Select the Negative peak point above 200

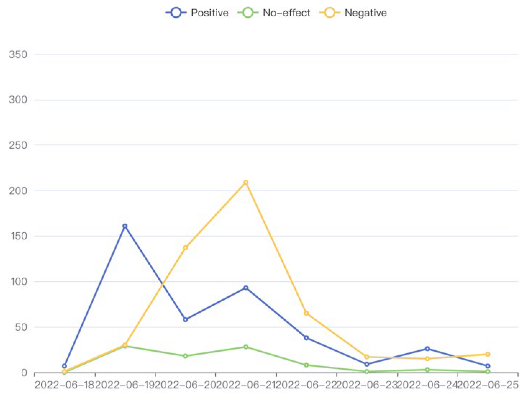tap(246, 182)
